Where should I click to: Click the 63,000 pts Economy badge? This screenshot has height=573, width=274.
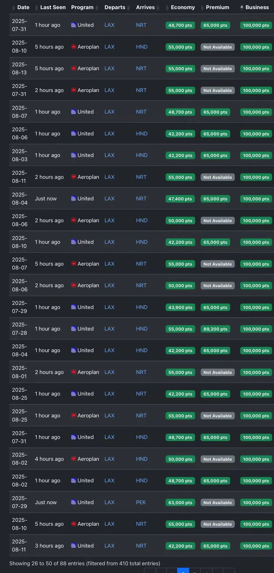tap(180, 503)
